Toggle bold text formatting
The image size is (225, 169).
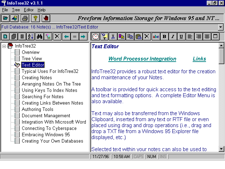[x=165, y=36]
